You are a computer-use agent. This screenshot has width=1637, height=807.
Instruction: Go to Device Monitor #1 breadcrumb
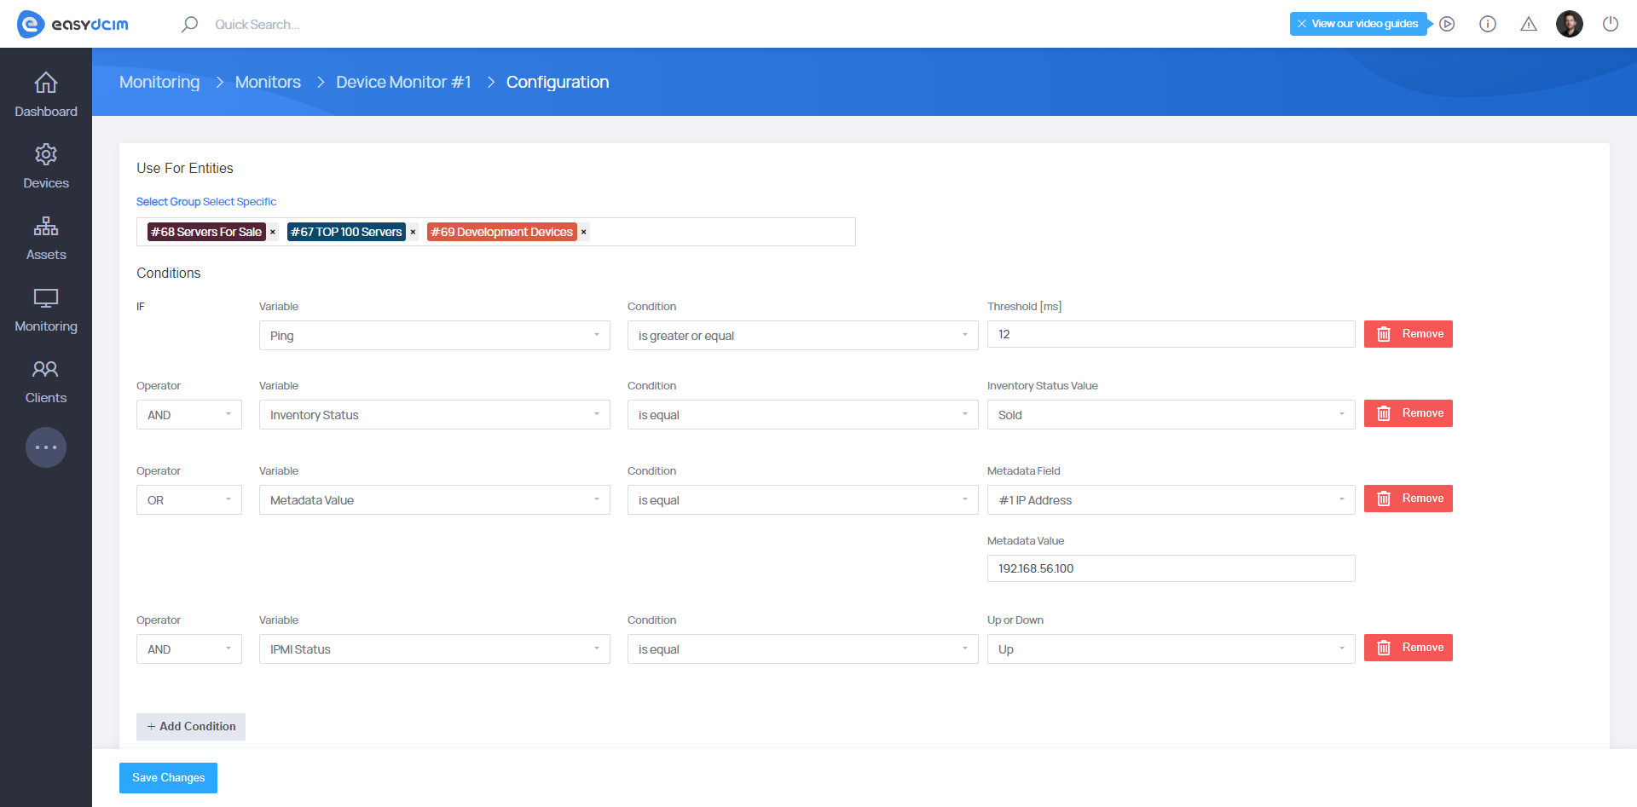[x=403, y=82]
